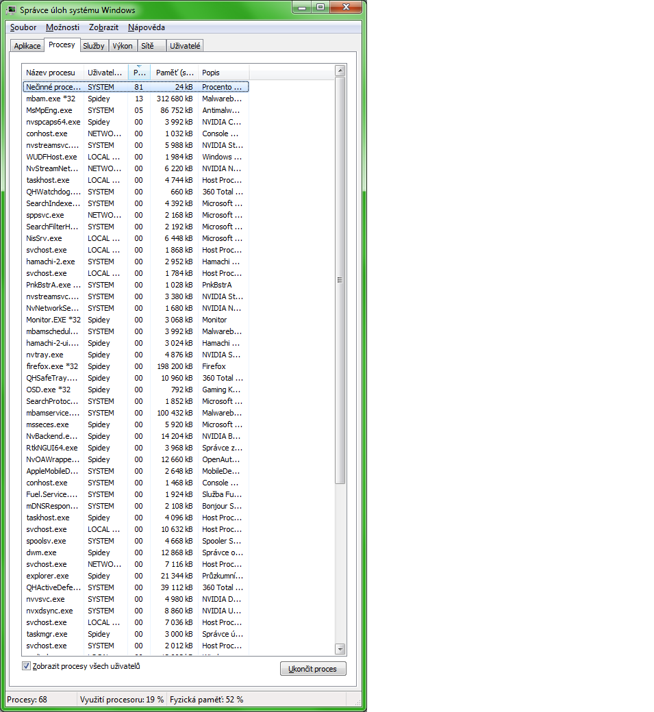Image resolution: width=654 pixels, height=712 pixels.
Task: Click the scrollbar down arrow
Action: [x=340, y=649]
